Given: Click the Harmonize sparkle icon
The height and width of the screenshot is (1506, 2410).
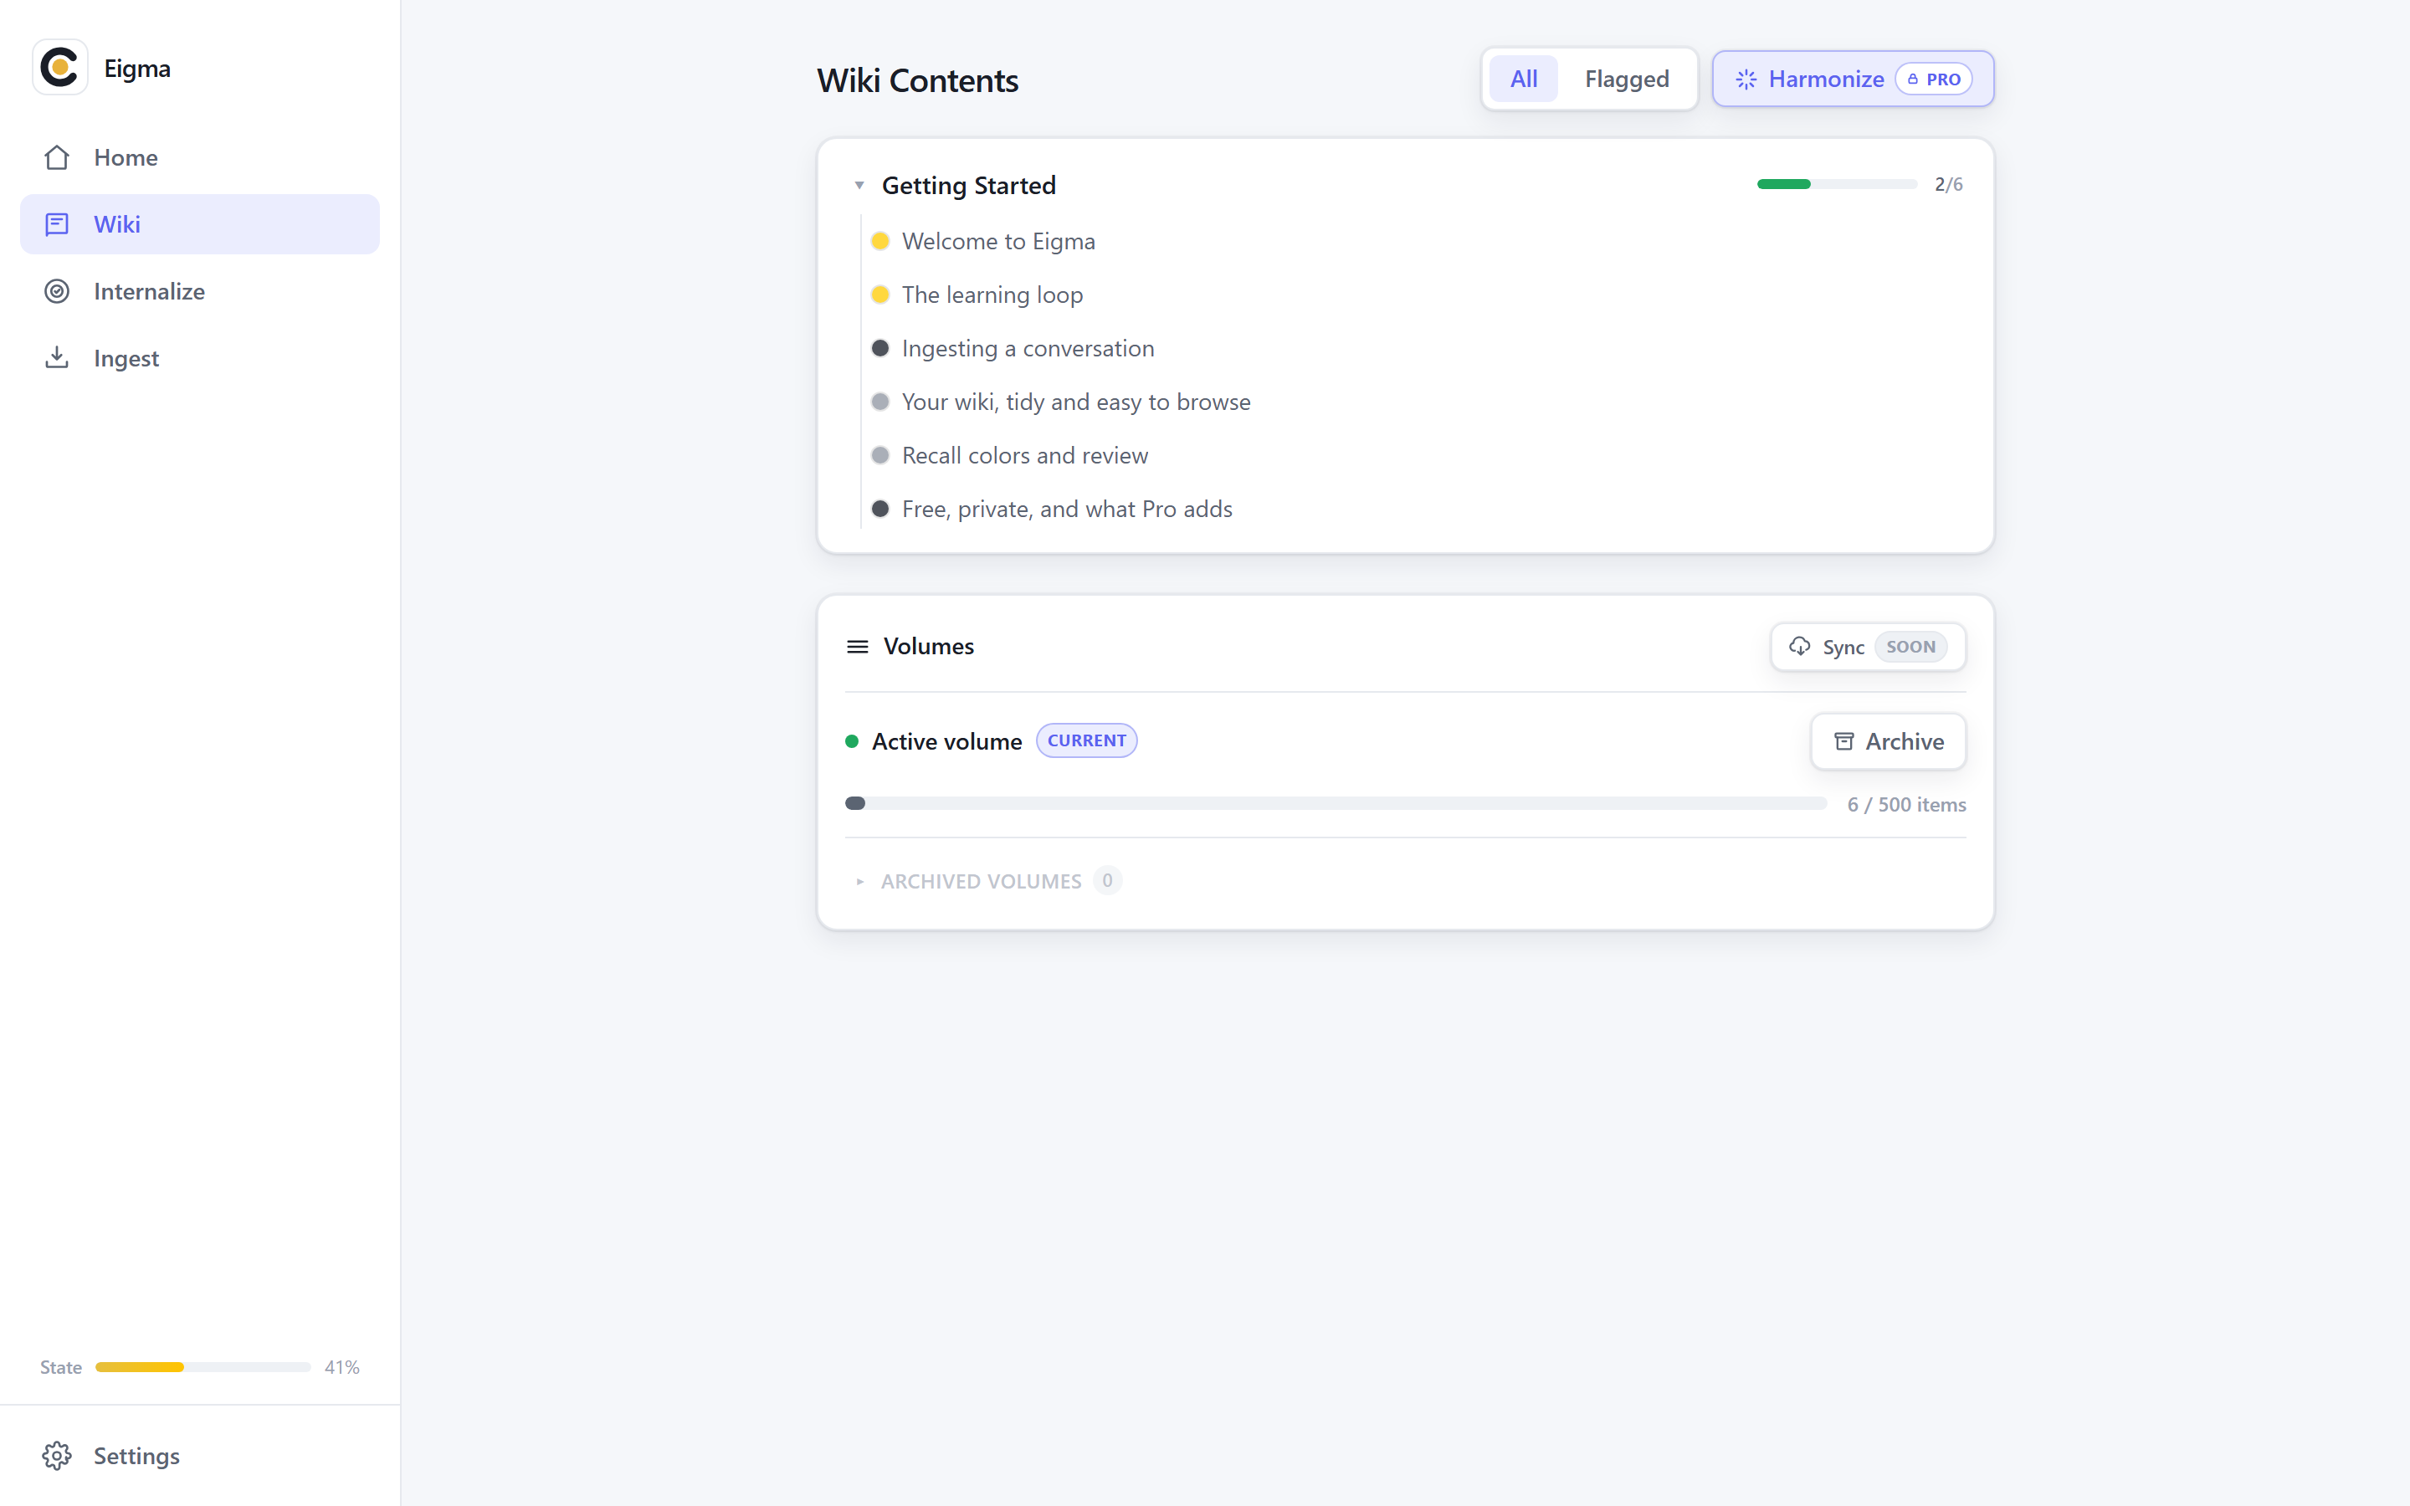Looking at the screenshot, I should (1746, 79).
